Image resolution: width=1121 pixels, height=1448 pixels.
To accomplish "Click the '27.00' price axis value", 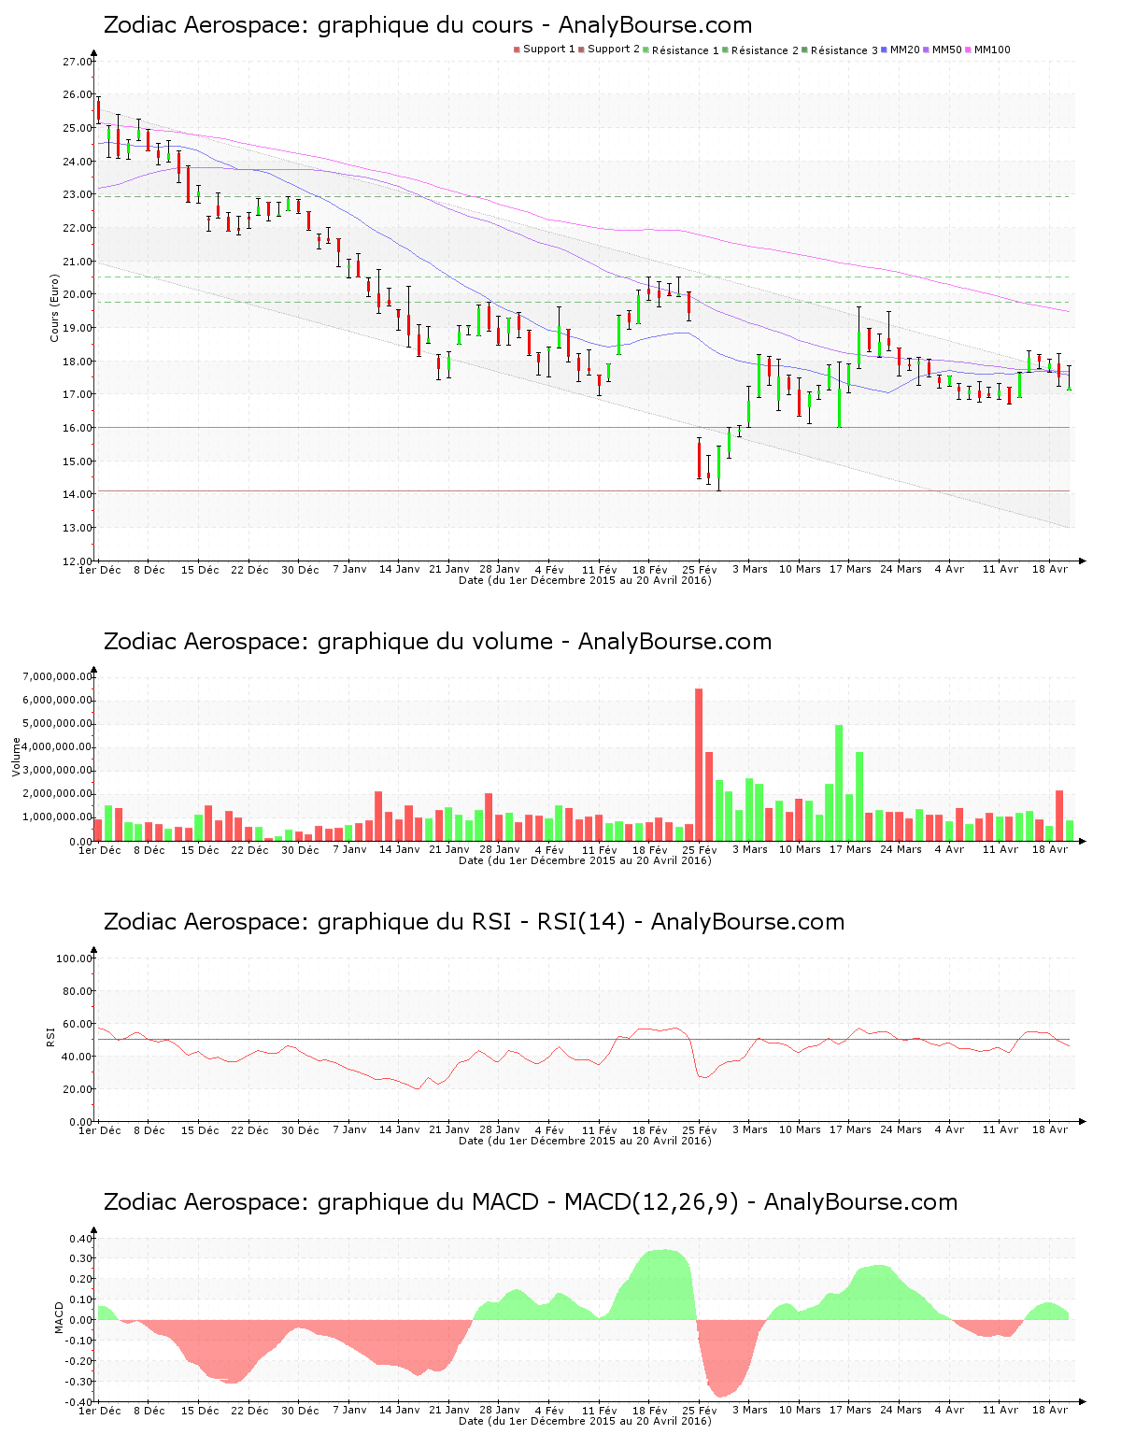I will [x=77, y=62].
